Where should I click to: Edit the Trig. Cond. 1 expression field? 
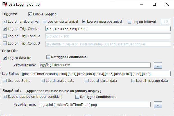pos(108,29)
